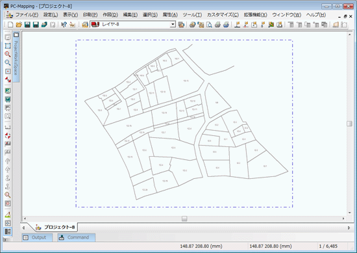Image resolution: width=357 pixels, height=253 pixels.
Task: Switch to the Output tab
Action: coord(36,237)
